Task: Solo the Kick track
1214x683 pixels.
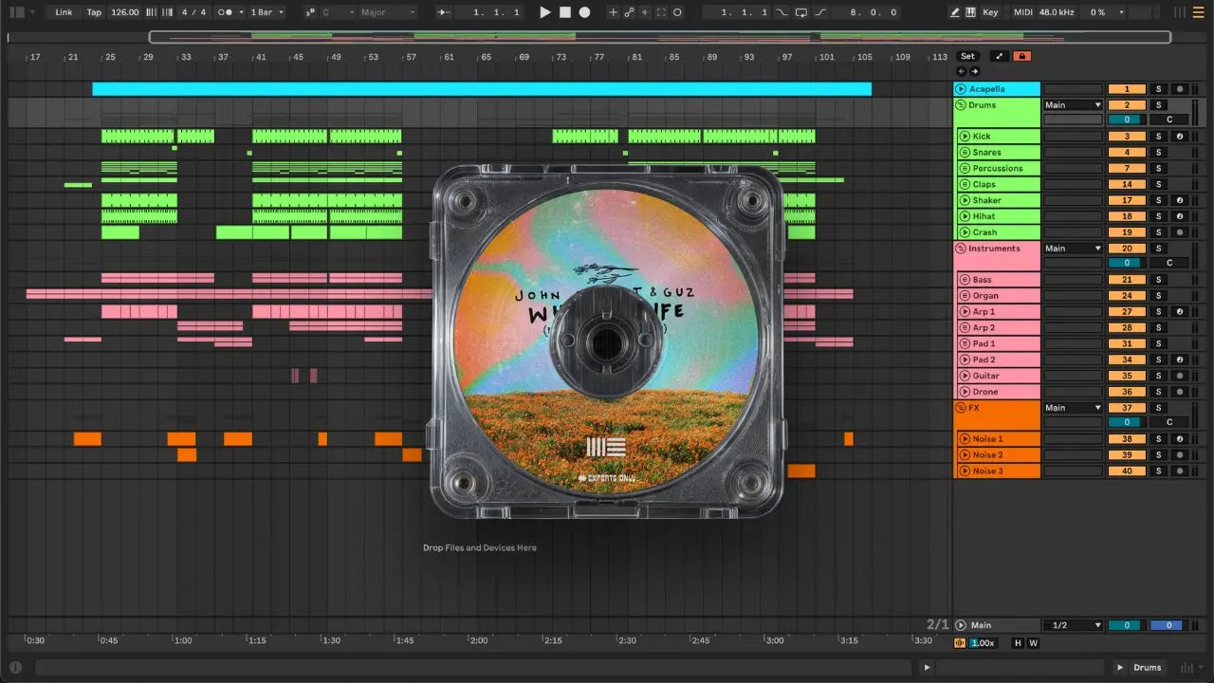Action: pos(1158,137)
